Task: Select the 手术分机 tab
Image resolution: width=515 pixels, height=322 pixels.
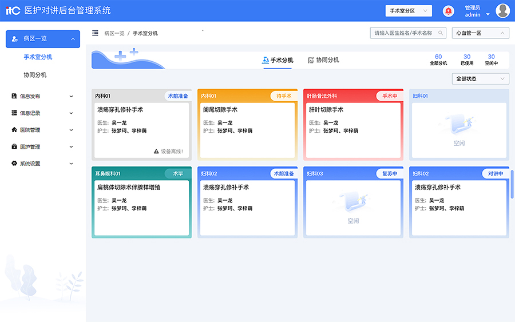Action: coord(278,60)
